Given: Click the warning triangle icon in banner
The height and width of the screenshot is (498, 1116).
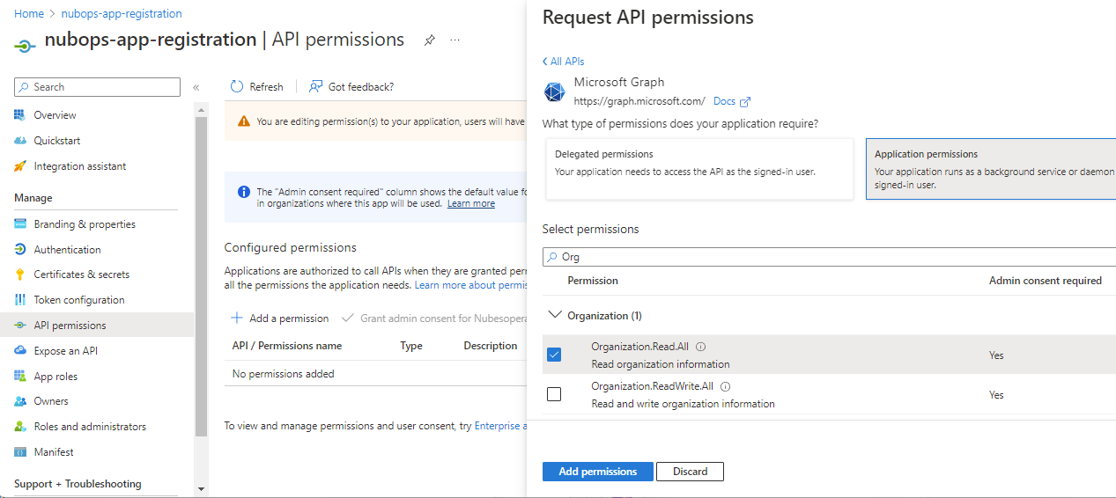Looking at the screenshot, I should [x=242, y=121].
